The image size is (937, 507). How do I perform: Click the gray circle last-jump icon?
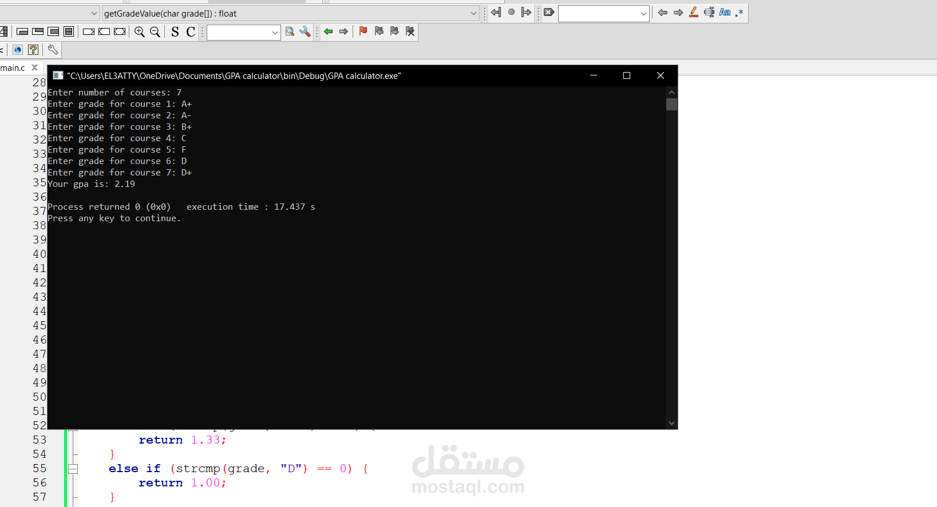point(511,12)
